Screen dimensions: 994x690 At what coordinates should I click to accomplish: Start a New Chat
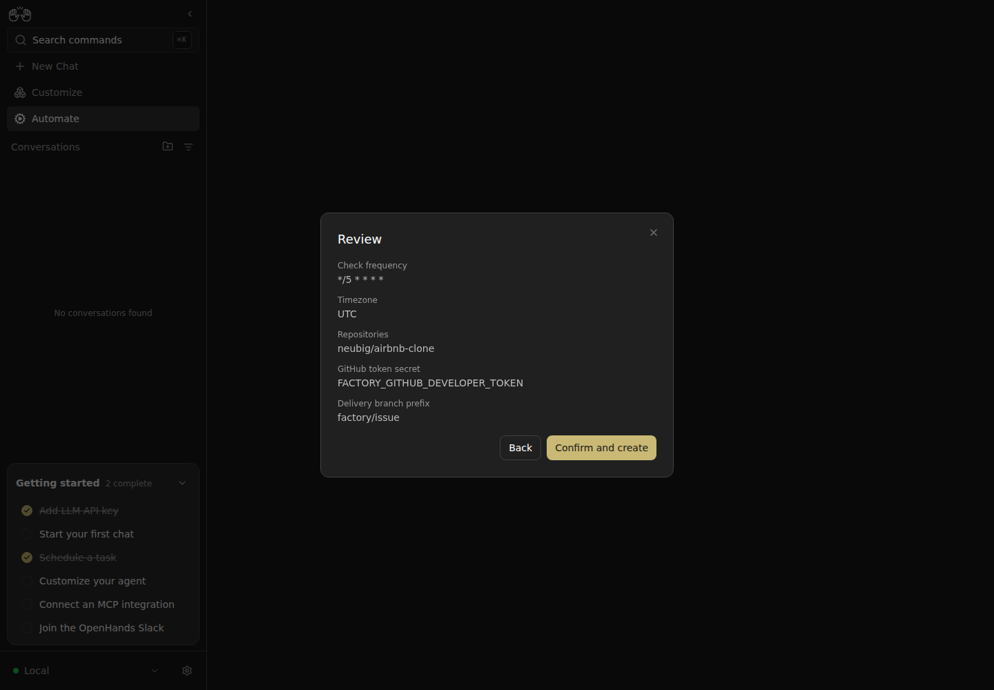pos(103,66)
